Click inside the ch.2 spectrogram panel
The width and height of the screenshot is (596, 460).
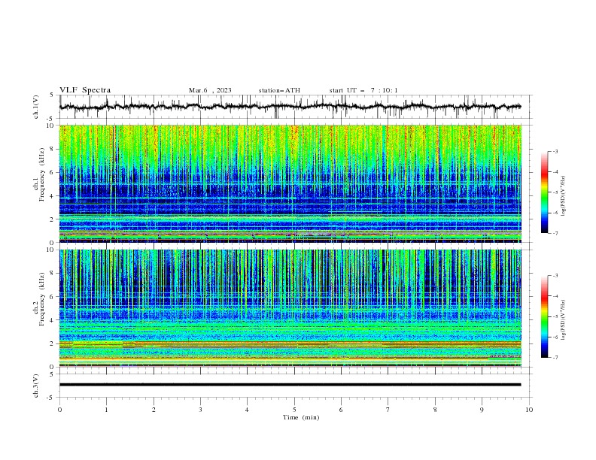point(290,308)
